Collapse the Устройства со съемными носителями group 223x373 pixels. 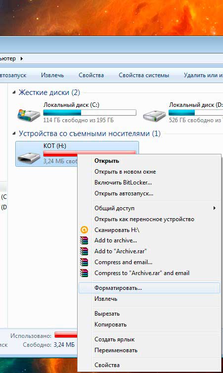[14, 134]
